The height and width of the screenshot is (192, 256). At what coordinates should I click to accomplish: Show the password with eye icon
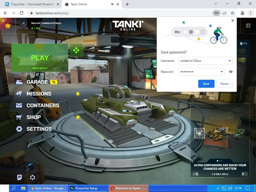pos(230,72)
